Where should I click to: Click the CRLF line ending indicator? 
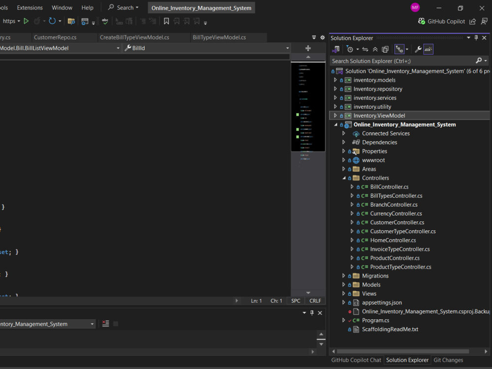point(315,301)
